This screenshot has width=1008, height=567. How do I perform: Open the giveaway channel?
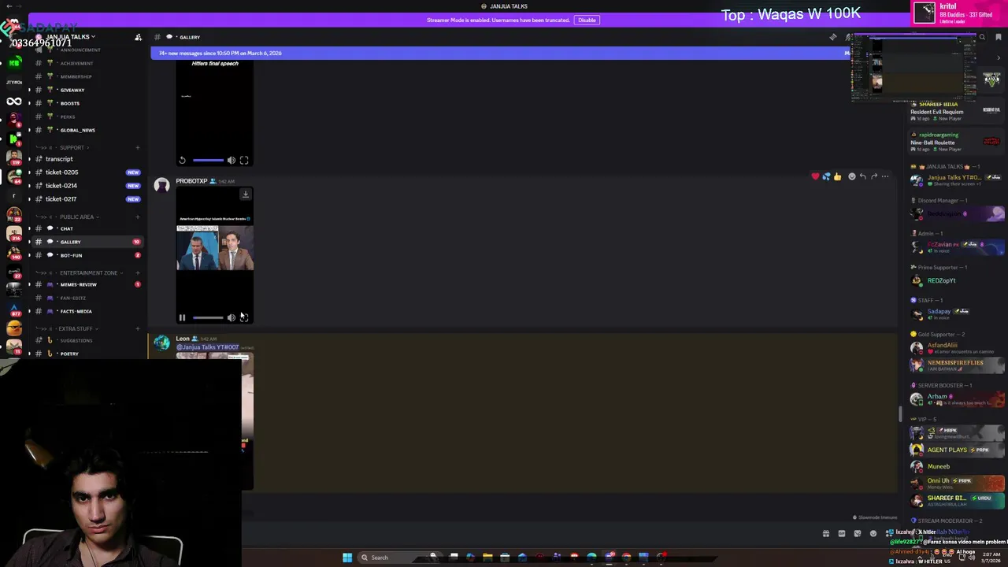tap(86, 90)
